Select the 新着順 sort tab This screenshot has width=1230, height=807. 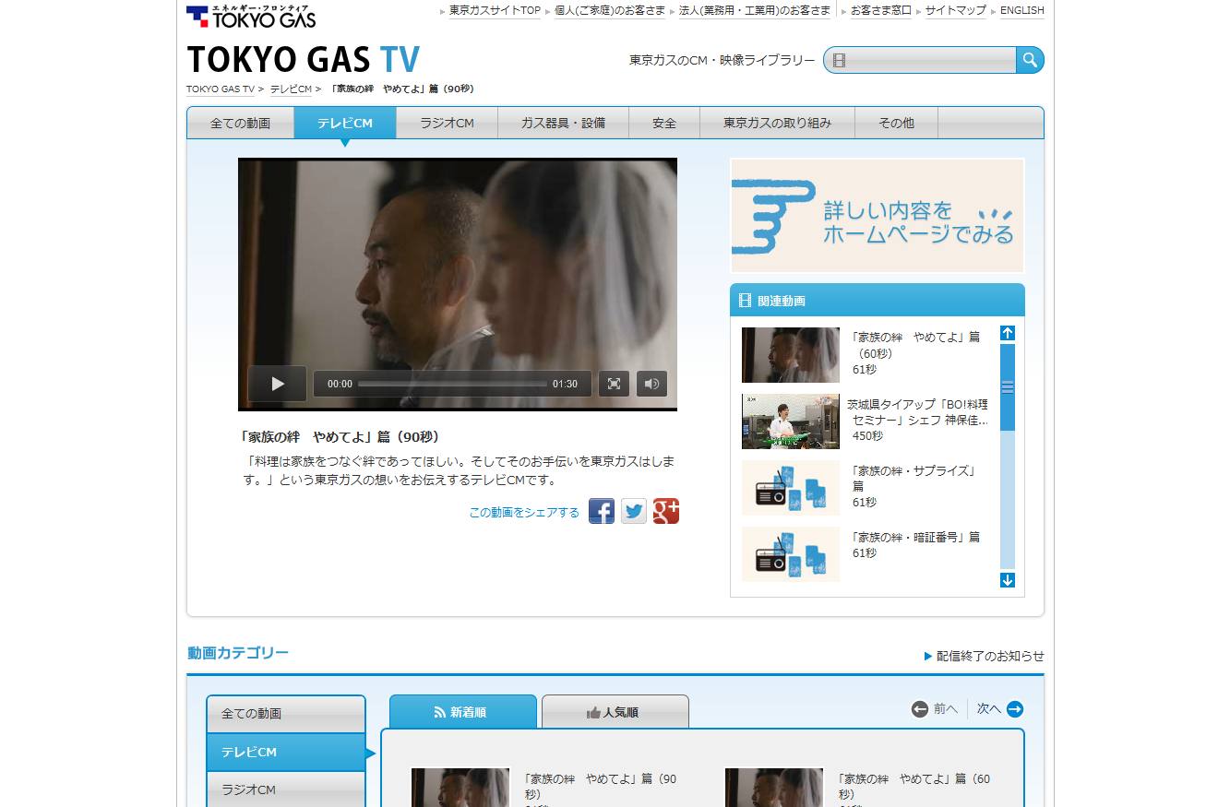point(462,711)
